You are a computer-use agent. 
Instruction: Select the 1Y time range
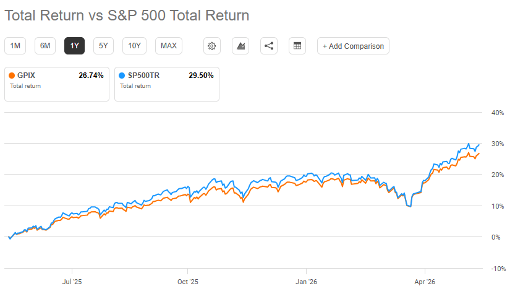pos(74,46)
